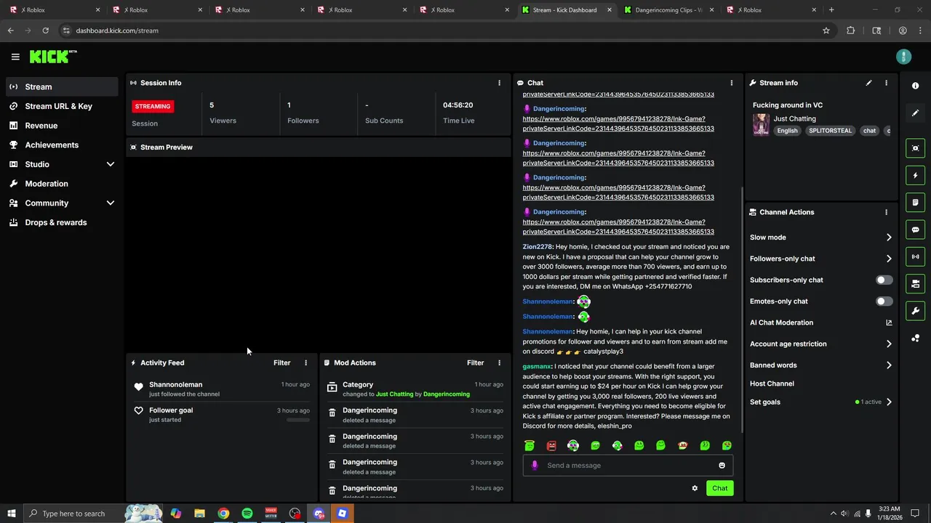
Task: Expand Set goals section
Action: tap(889, 402)
